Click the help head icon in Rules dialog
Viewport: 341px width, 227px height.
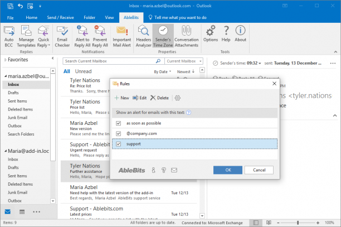(164, 170)
